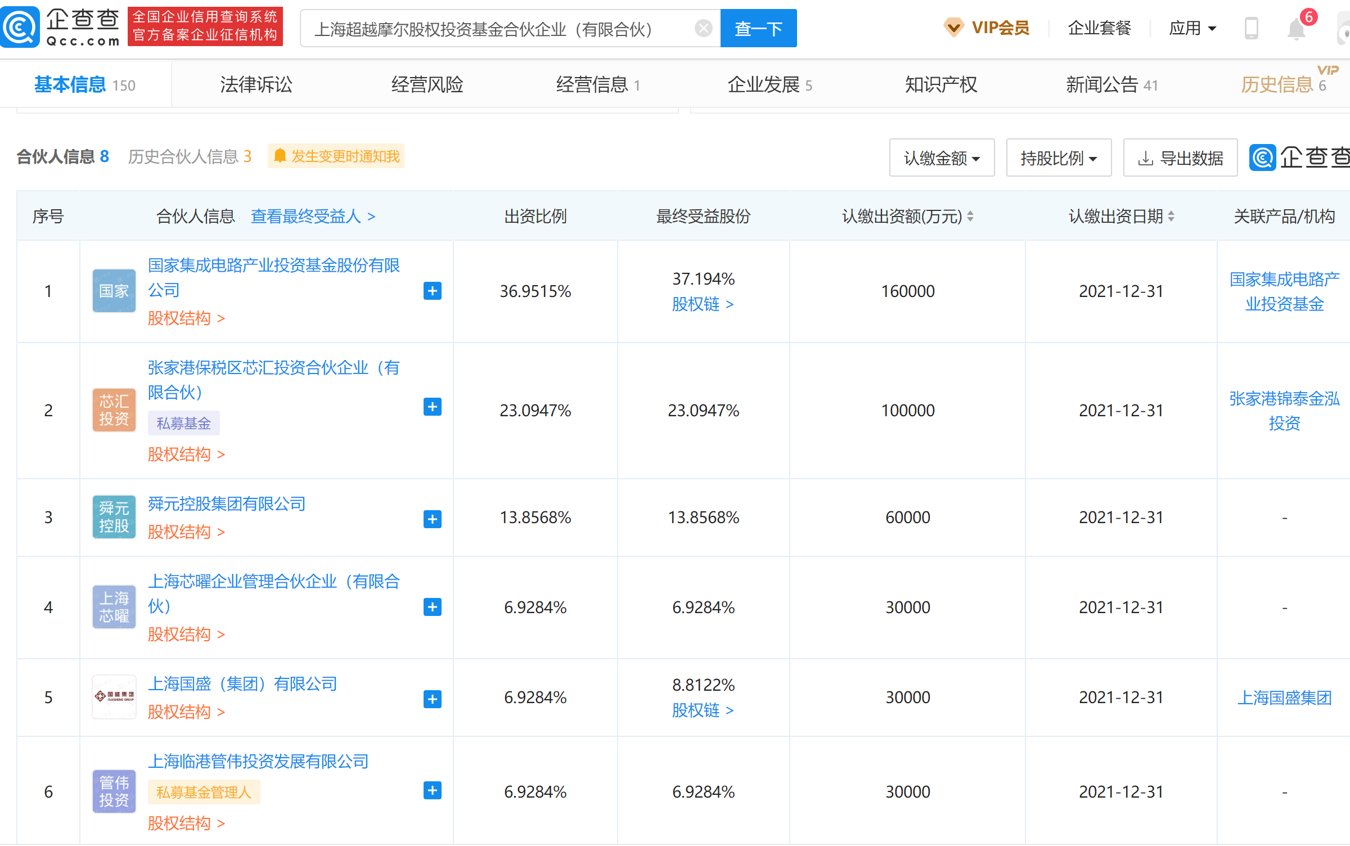This screenshot has height=846, width=1350.
Task: Open 张家港保税区芯汇投资合伙企业 link
Action: [274, 380]
